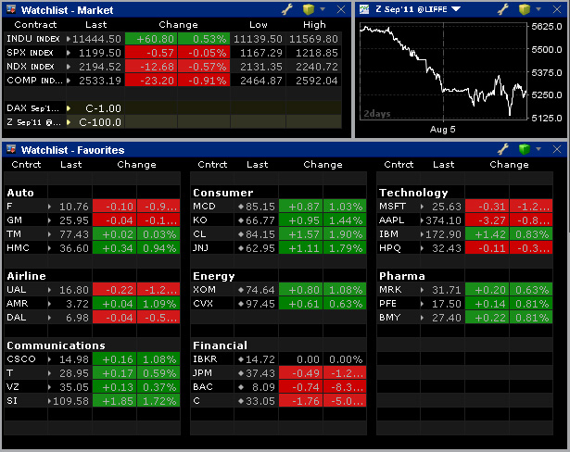Open dropdown arrow beside chart cube icon
570x452 pixels.
(538, 9)
